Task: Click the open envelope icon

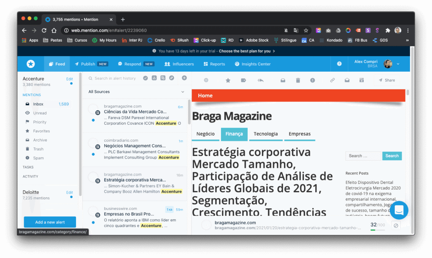Action: [347, 80]
